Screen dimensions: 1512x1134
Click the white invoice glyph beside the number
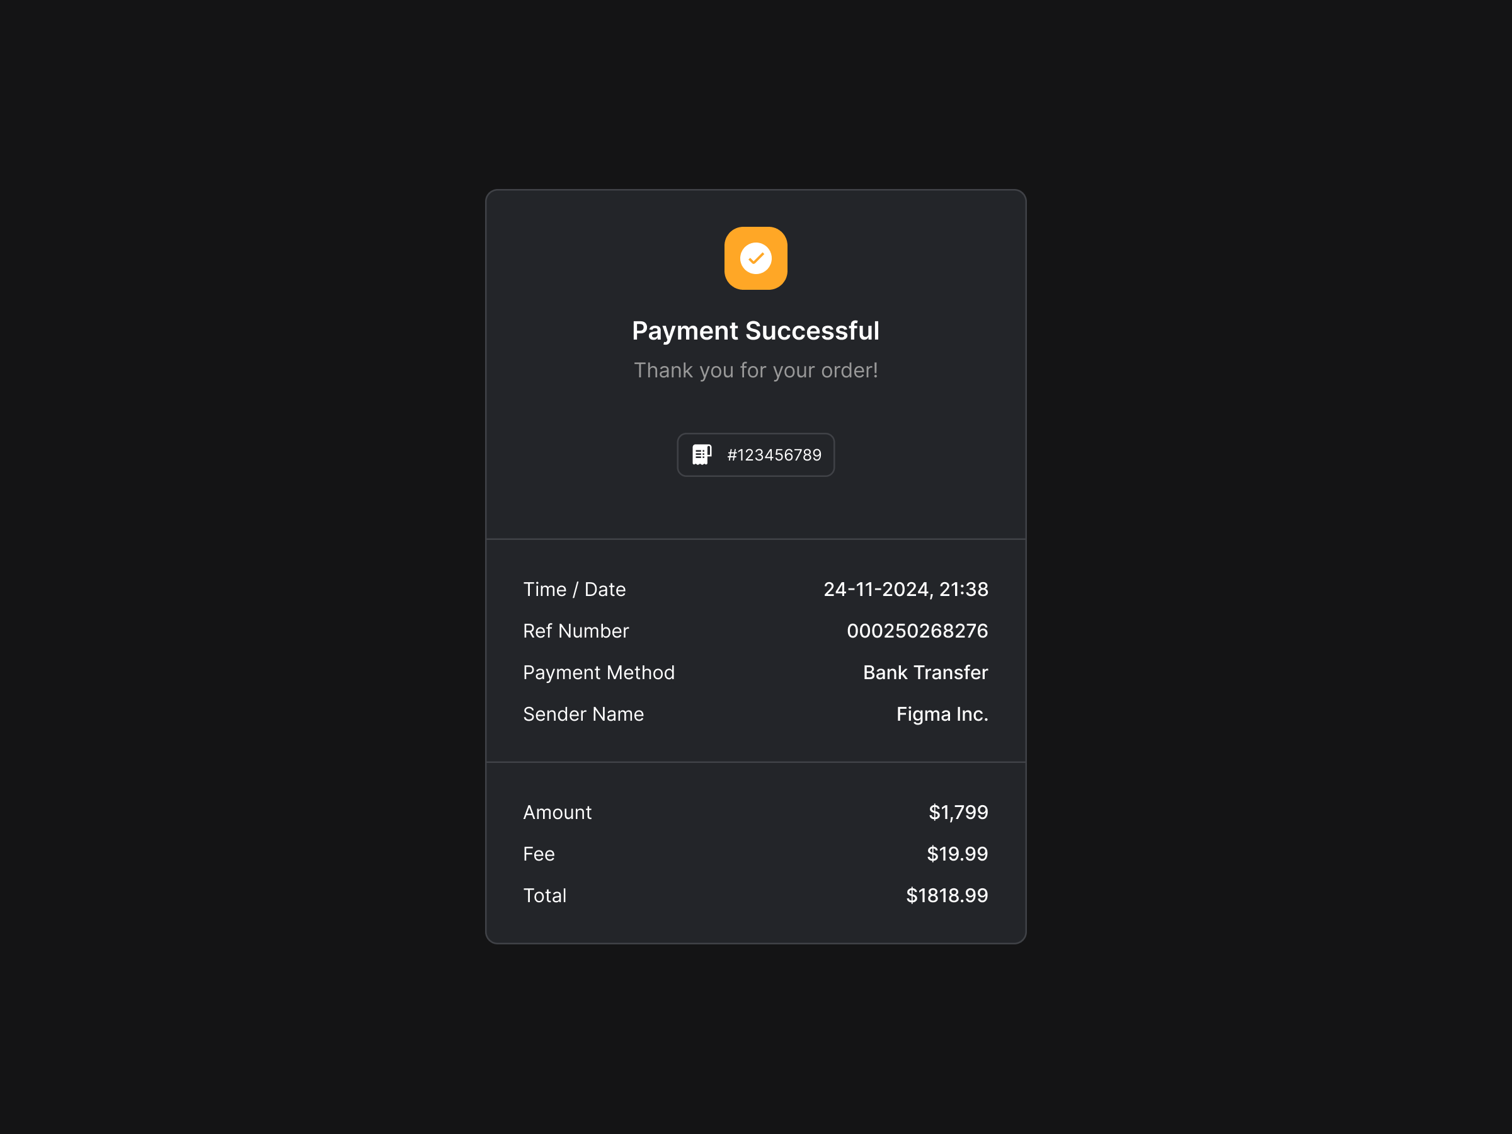702,454
